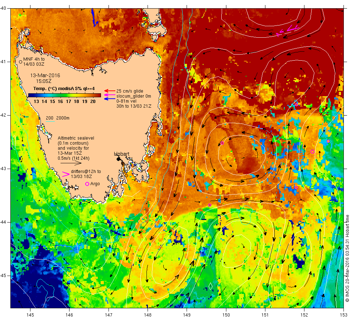Image resolution: width=351 pixels, height=323 pixels.
Task: Click the color bar tick label 17
Action: 68,101
